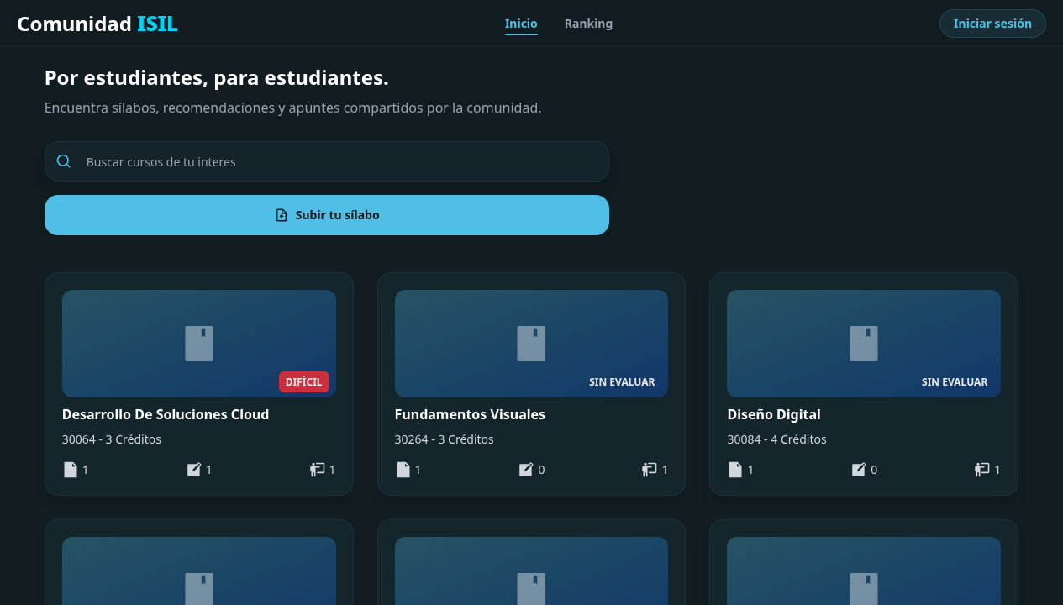Click book icon in Fundamentos Visuales thumbnail
This screenshot has width=1063, height=605.
(531, 344)
